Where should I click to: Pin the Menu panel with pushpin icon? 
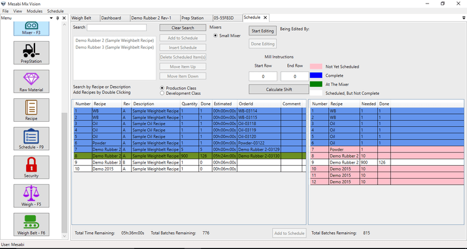tap(57, 18)
